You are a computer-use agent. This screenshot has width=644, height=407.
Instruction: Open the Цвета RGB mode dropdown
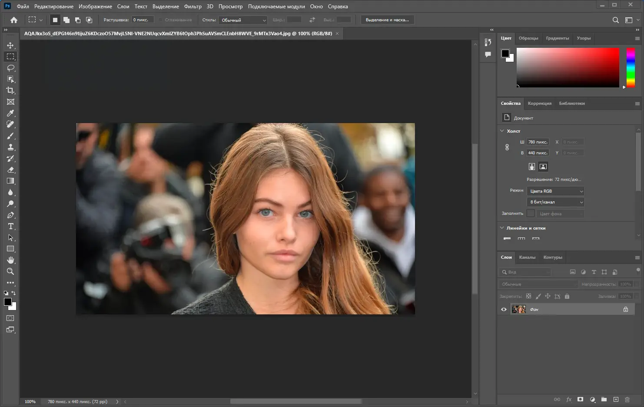click(x=555, y=191)
